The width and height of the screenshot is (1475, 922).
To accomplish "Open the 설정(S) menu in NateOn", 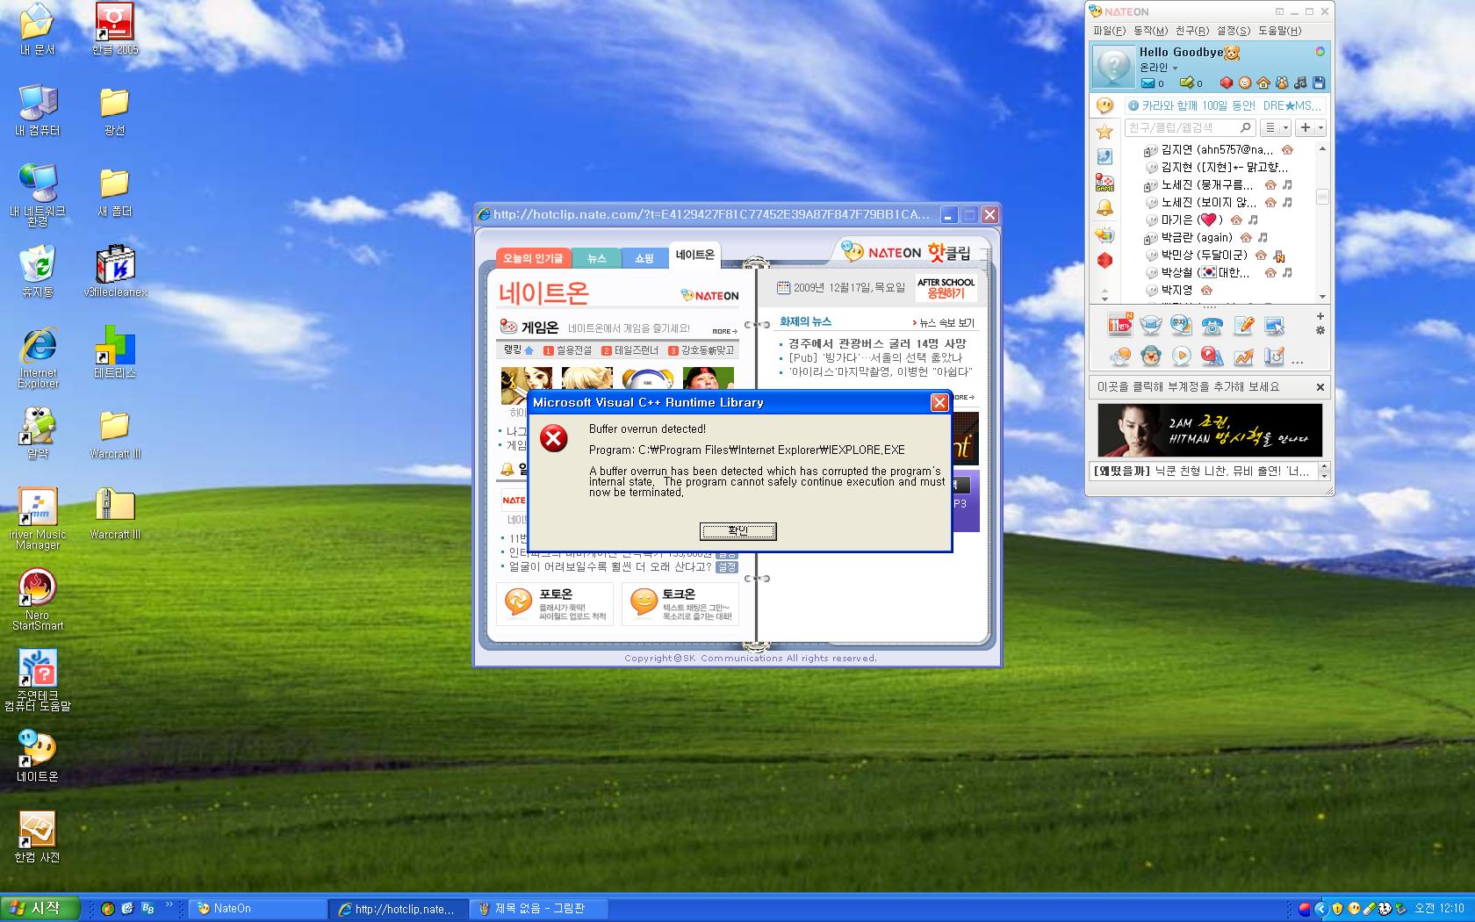I will pyautogui.click(x=1233, y=31).
